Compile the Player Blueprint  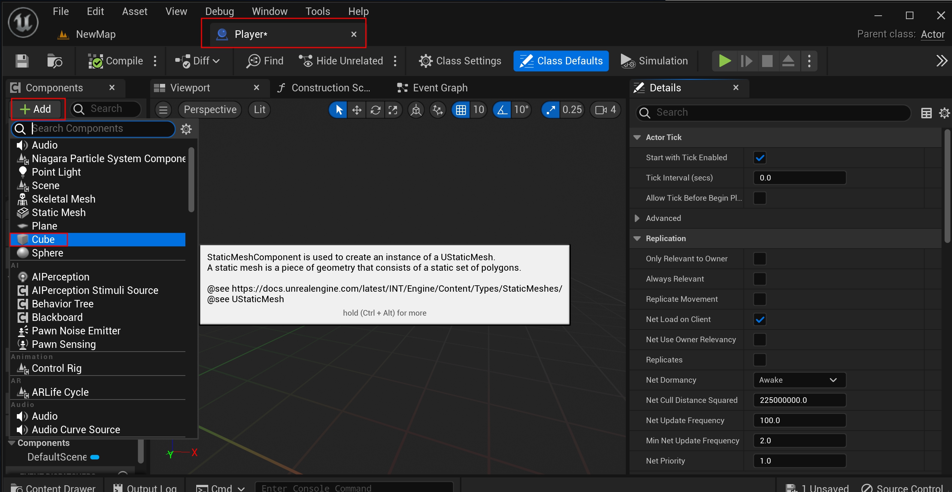(115, 61)
